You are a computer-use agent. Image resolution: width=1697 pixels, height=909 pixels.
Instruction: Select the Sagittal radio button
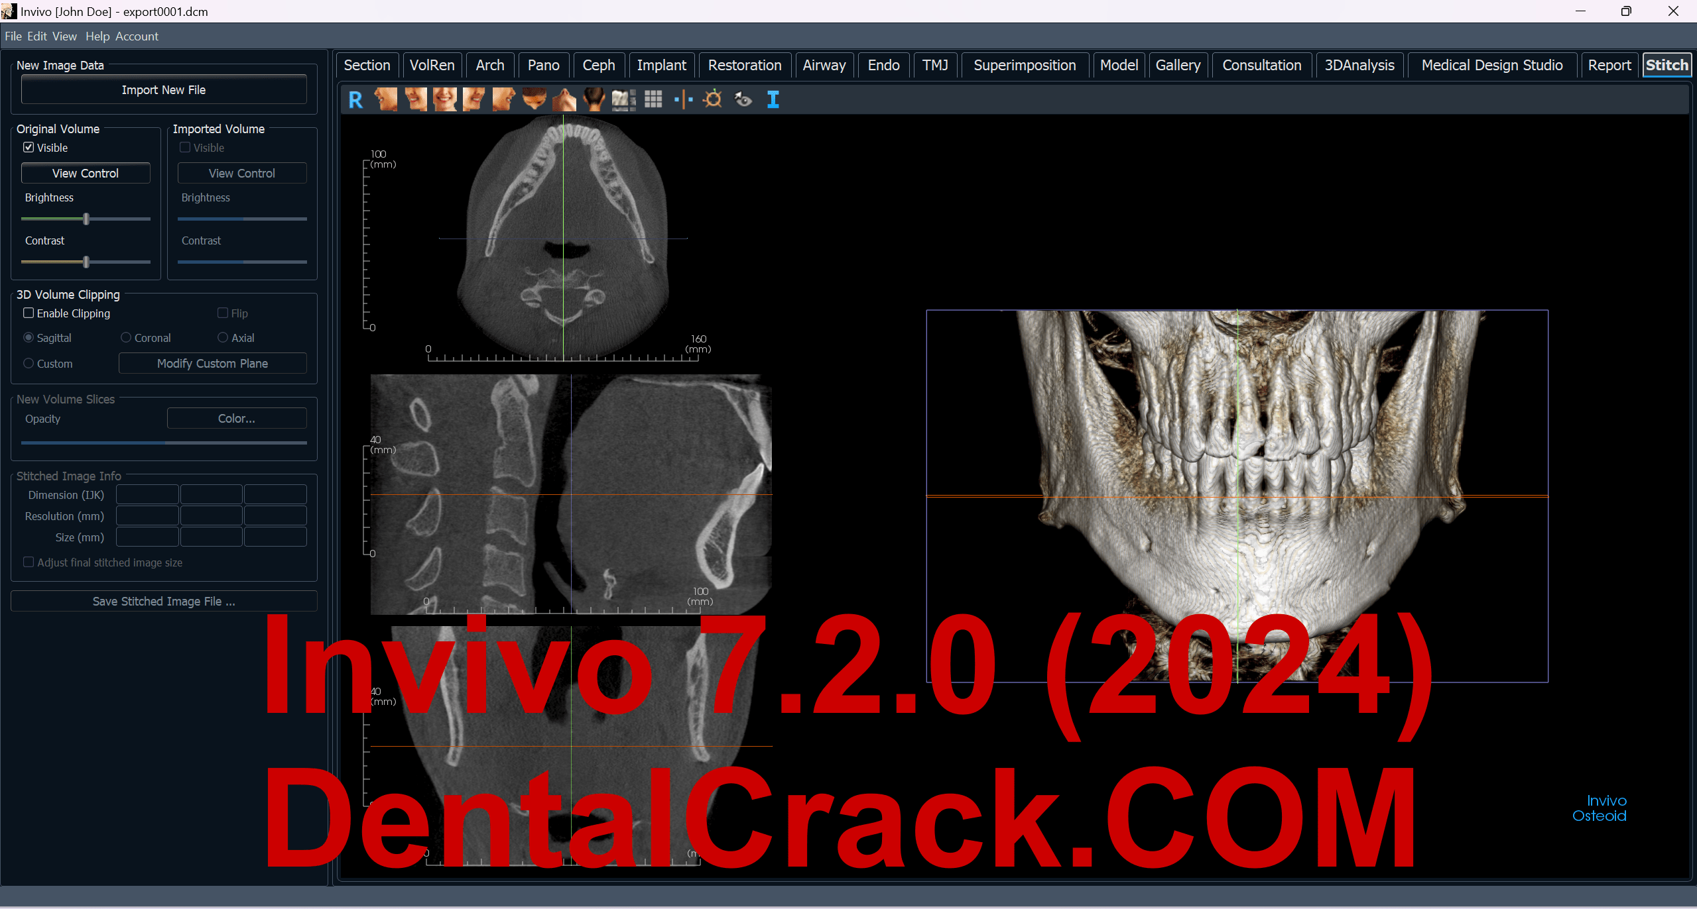pos(29,337)
